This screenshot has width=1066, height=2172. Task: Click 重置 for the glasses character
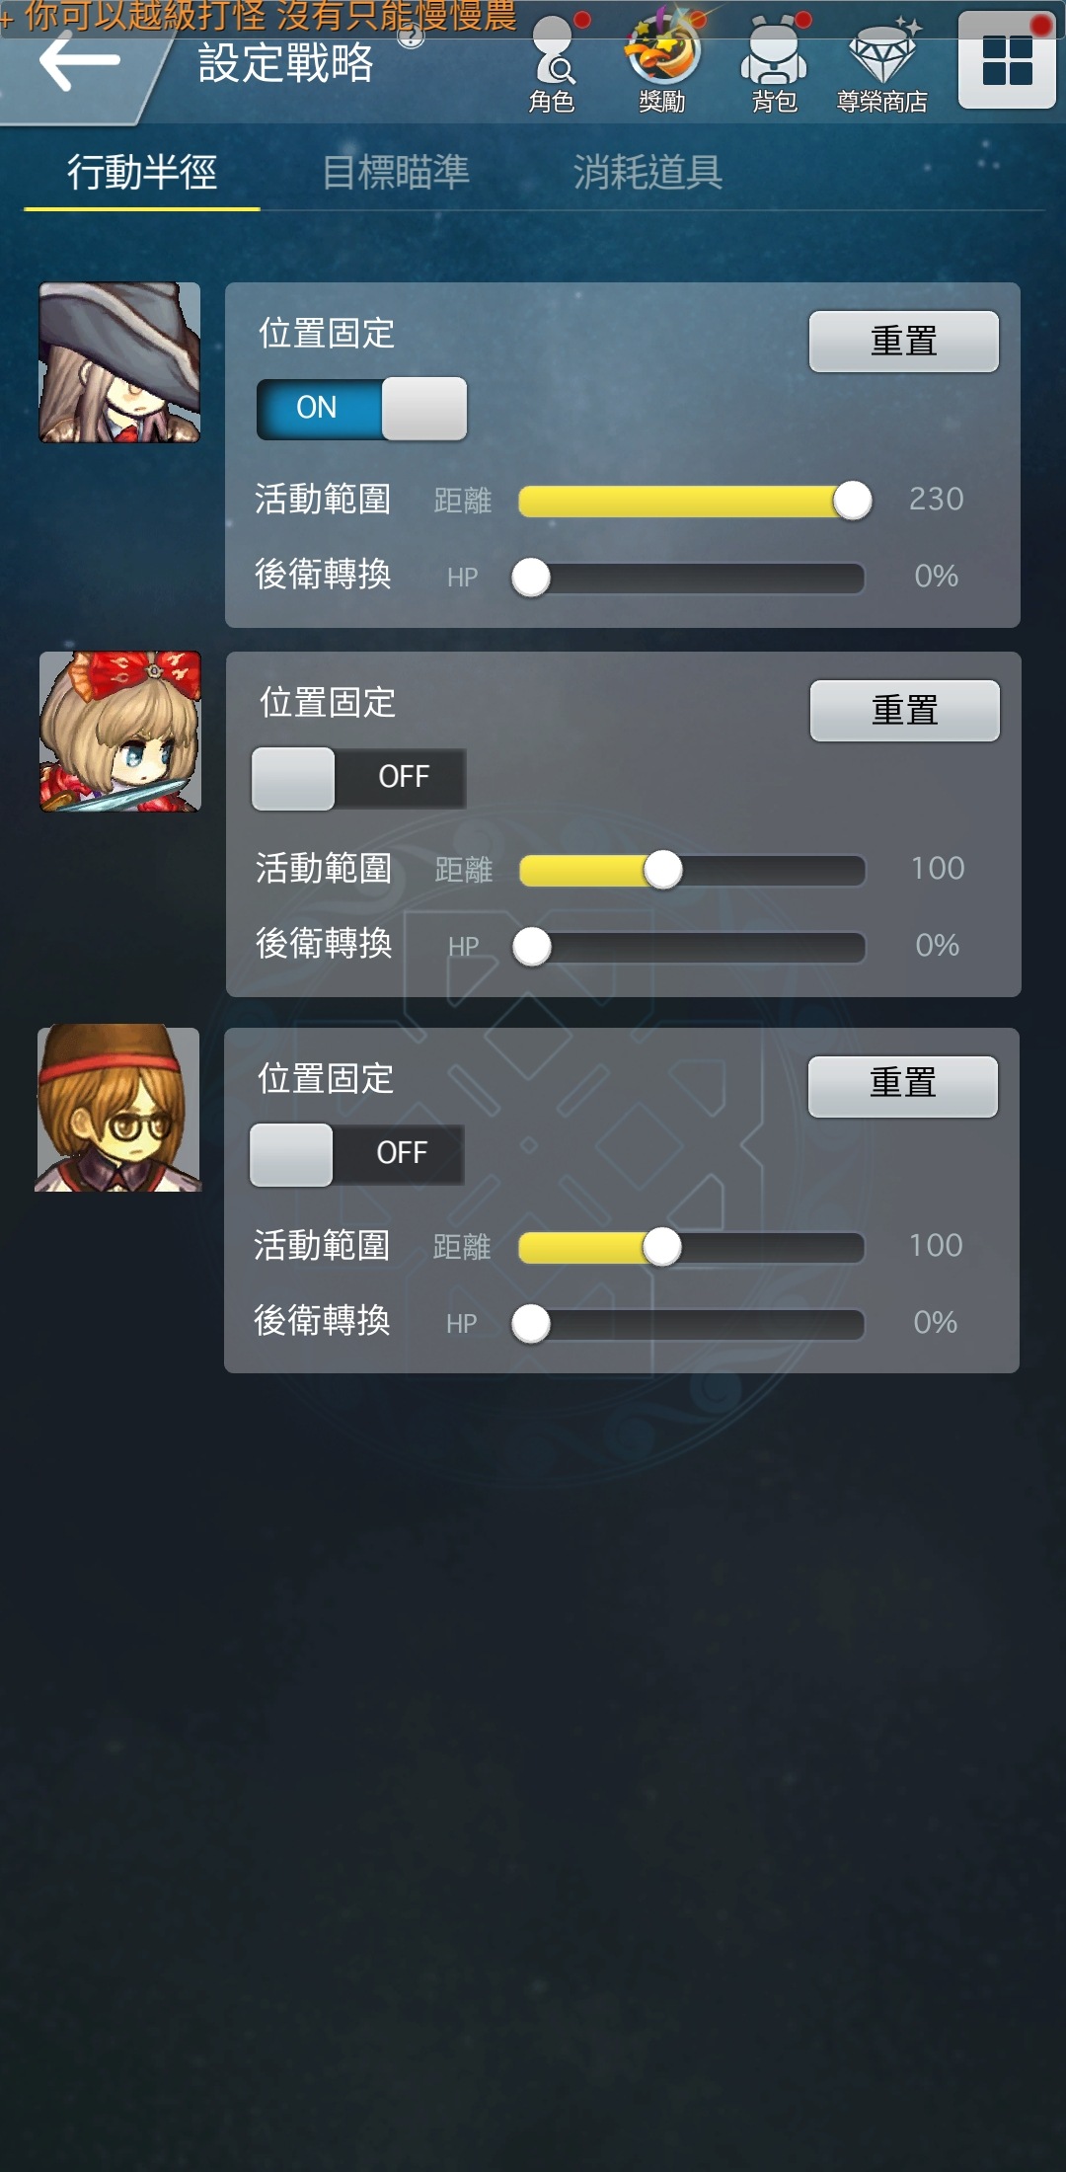pos(903,1087)
